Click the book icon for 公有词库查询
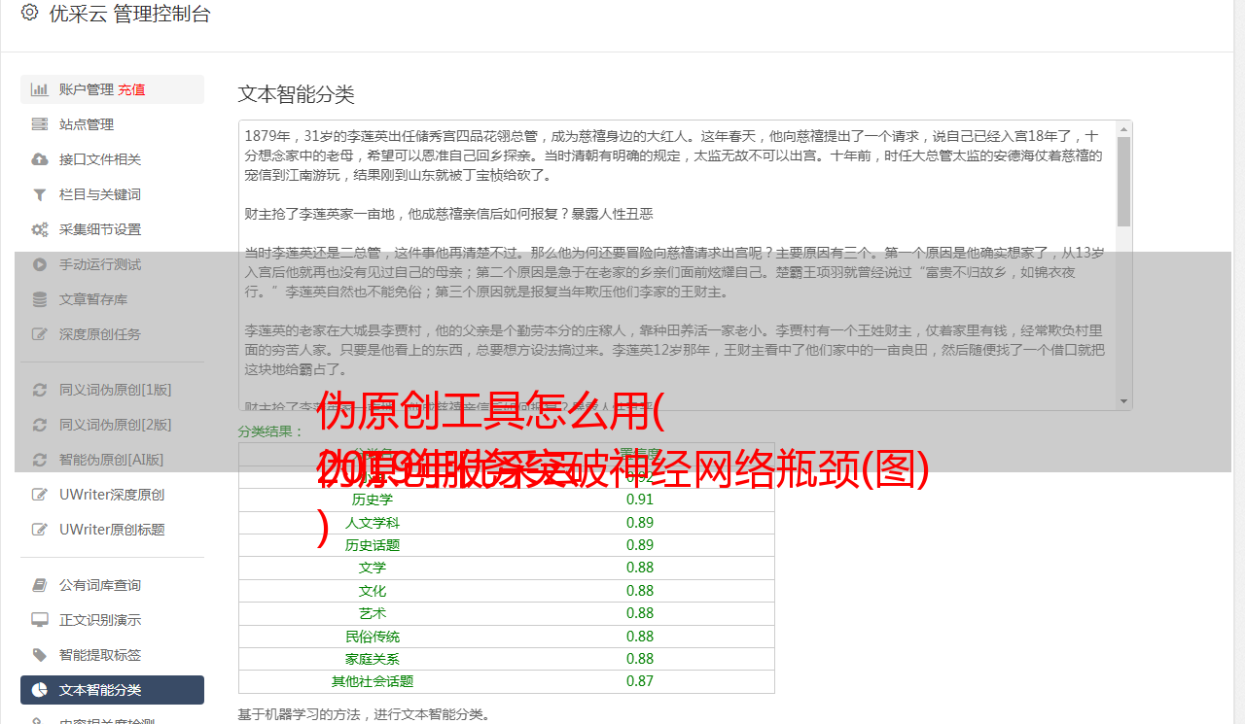The height and width of the screenshot is (724, 1245). tap(40, 585)
